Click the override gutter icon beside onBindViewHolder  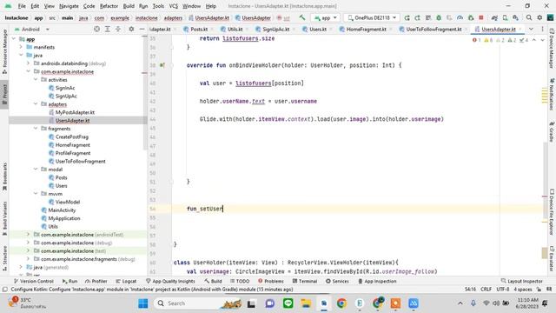pos(162,65)
